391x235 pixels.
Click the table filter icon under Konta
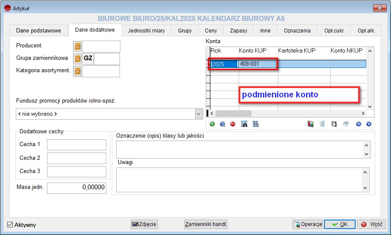[245, 124]
